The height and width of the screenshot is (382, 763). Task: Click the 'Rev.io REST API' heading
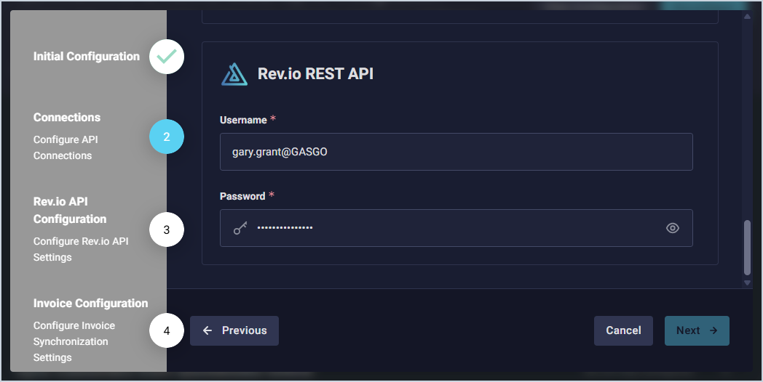pyautogui.click(x=315, y=74)
